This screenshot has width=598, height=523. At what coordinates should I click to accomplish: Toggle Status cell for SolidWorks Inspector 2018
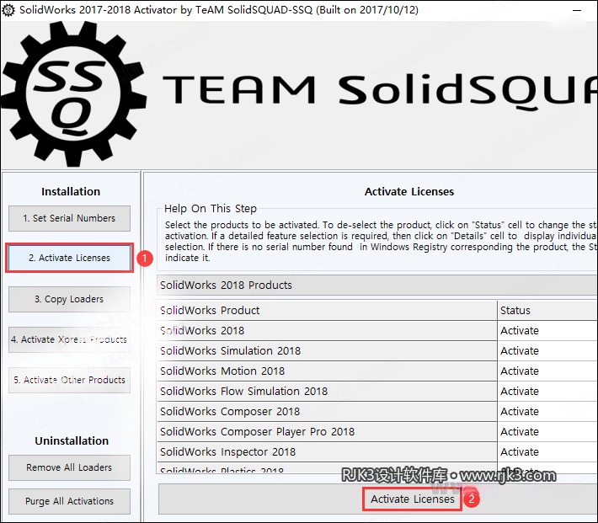tap(547, 451)
